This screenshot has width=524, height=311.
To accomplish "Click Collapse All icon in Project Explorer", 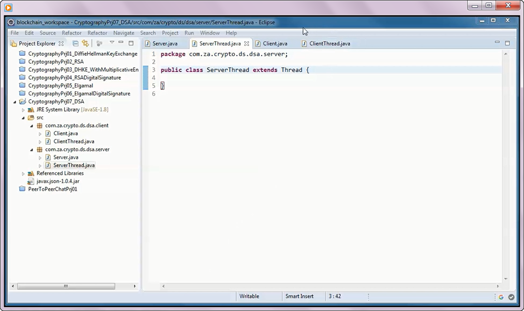I will 76,43.
